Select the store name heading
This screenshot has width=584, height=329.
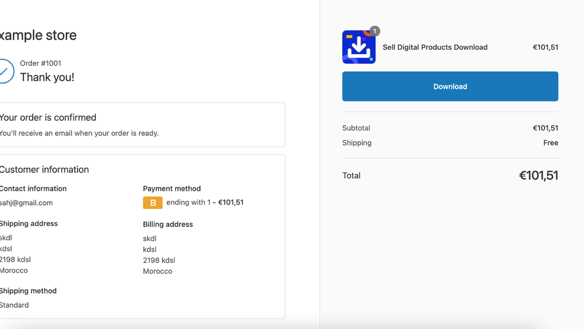coord(38,35)
